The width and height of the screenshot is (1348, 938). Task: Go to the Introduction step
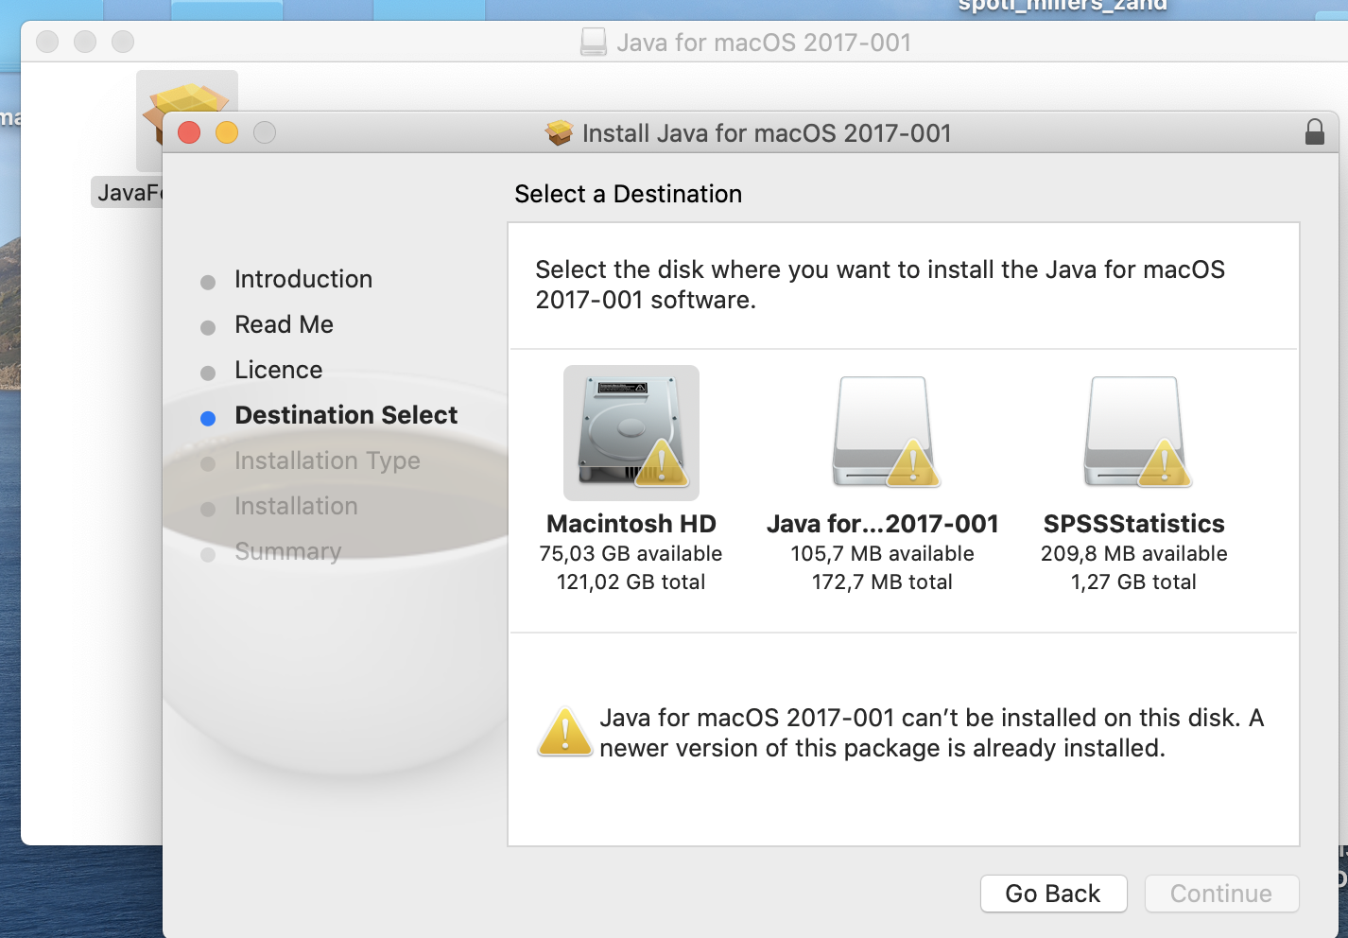(x=303, y=279)
